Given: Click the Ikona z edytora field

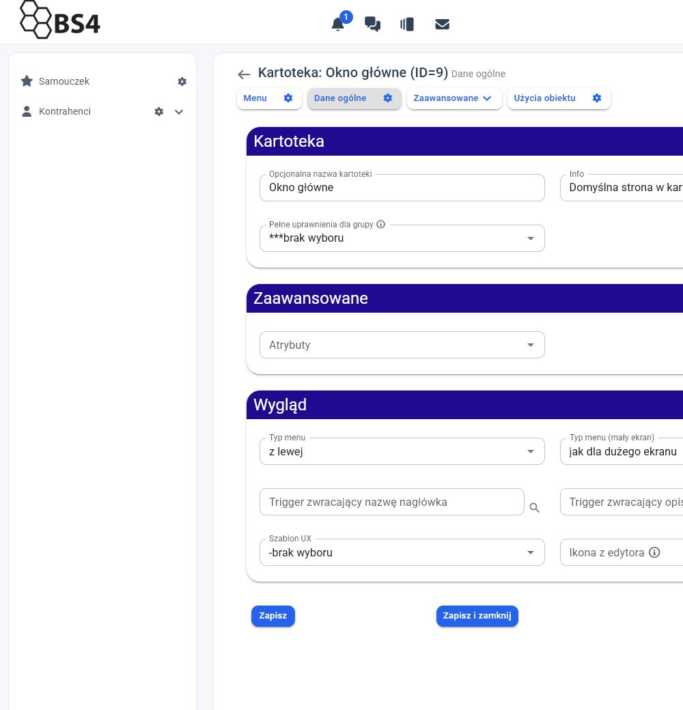Looking at the screenshot, I should click(x=622, y=552).
